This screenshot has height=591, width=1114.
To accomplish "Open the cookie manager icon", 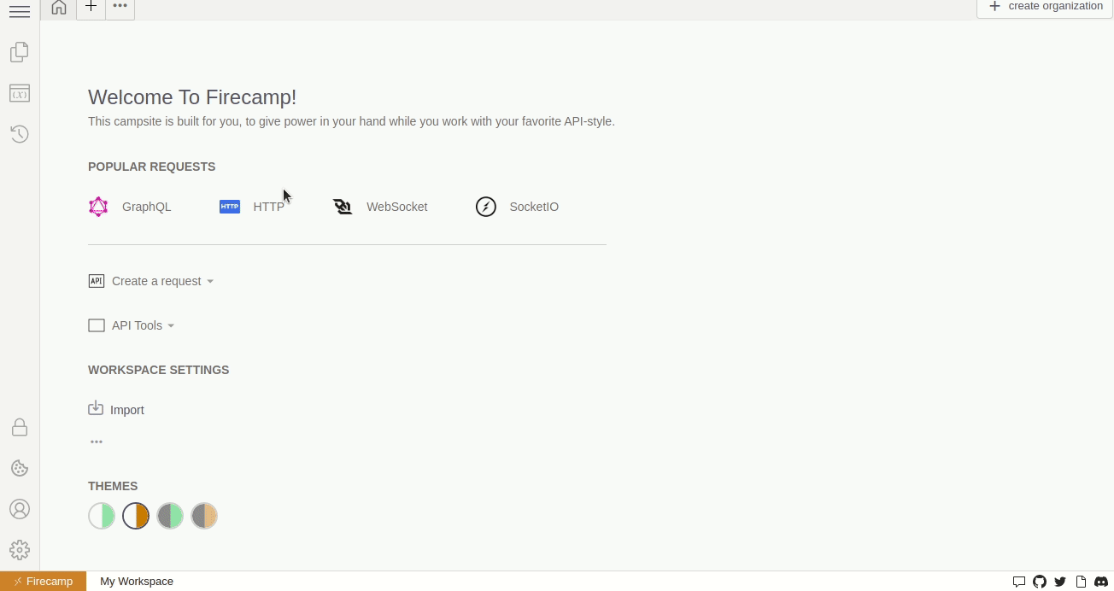I will (20, 468).
